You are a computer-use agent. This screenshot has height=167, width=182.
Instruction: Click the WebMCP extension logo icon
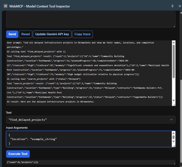point(6,6)
